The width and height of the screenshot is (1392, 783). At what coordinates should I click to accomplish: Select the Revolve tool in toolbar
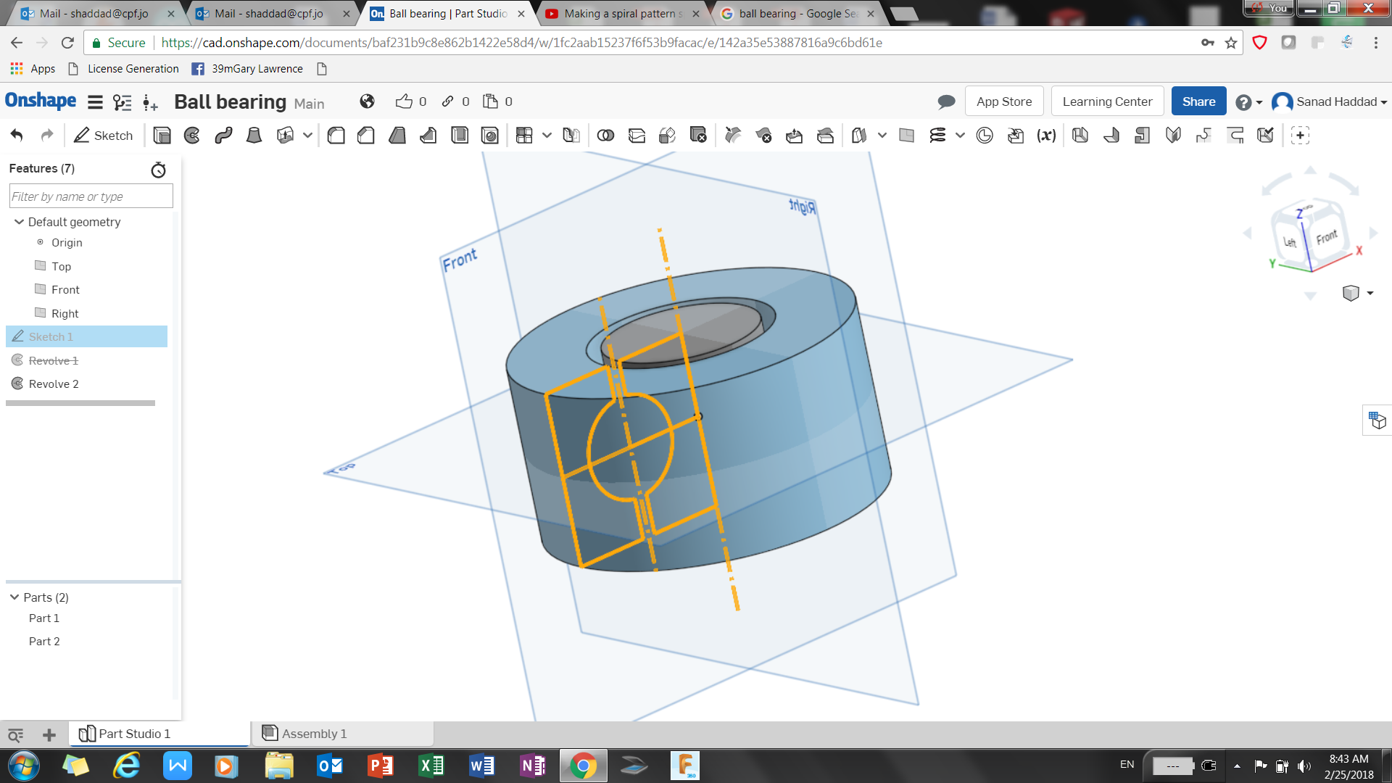[192, 136]
